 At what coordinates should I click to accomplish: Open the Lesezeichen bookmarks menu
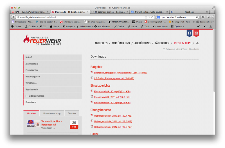pyautogui.click(x=205, y=22)
